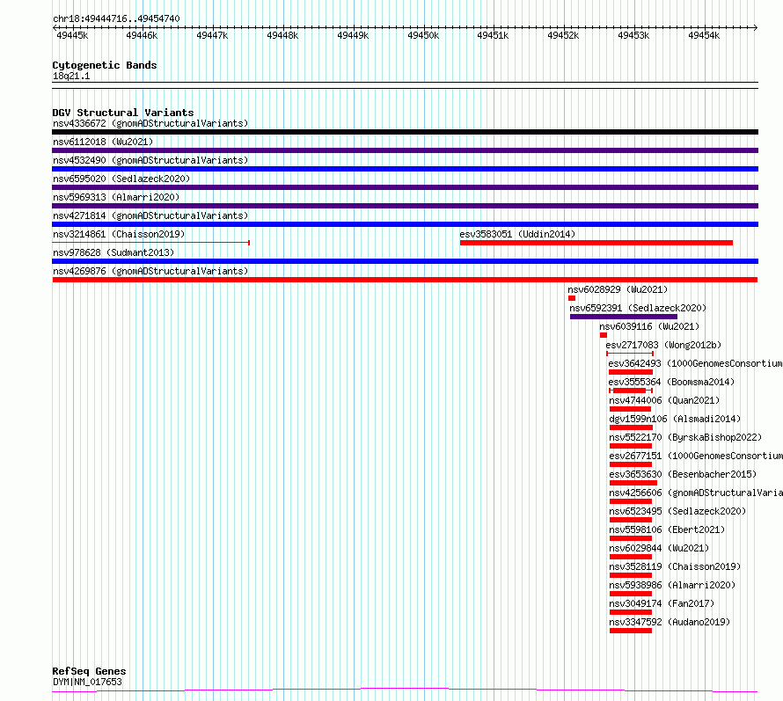
Task: Click the blue nsv4532490 variant bar
Action: point(405,169)
